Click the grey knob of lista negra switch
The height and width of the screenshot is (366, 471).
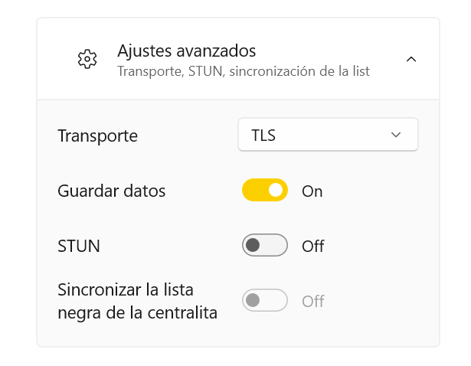pyautogui.click(x=253, y=300)
